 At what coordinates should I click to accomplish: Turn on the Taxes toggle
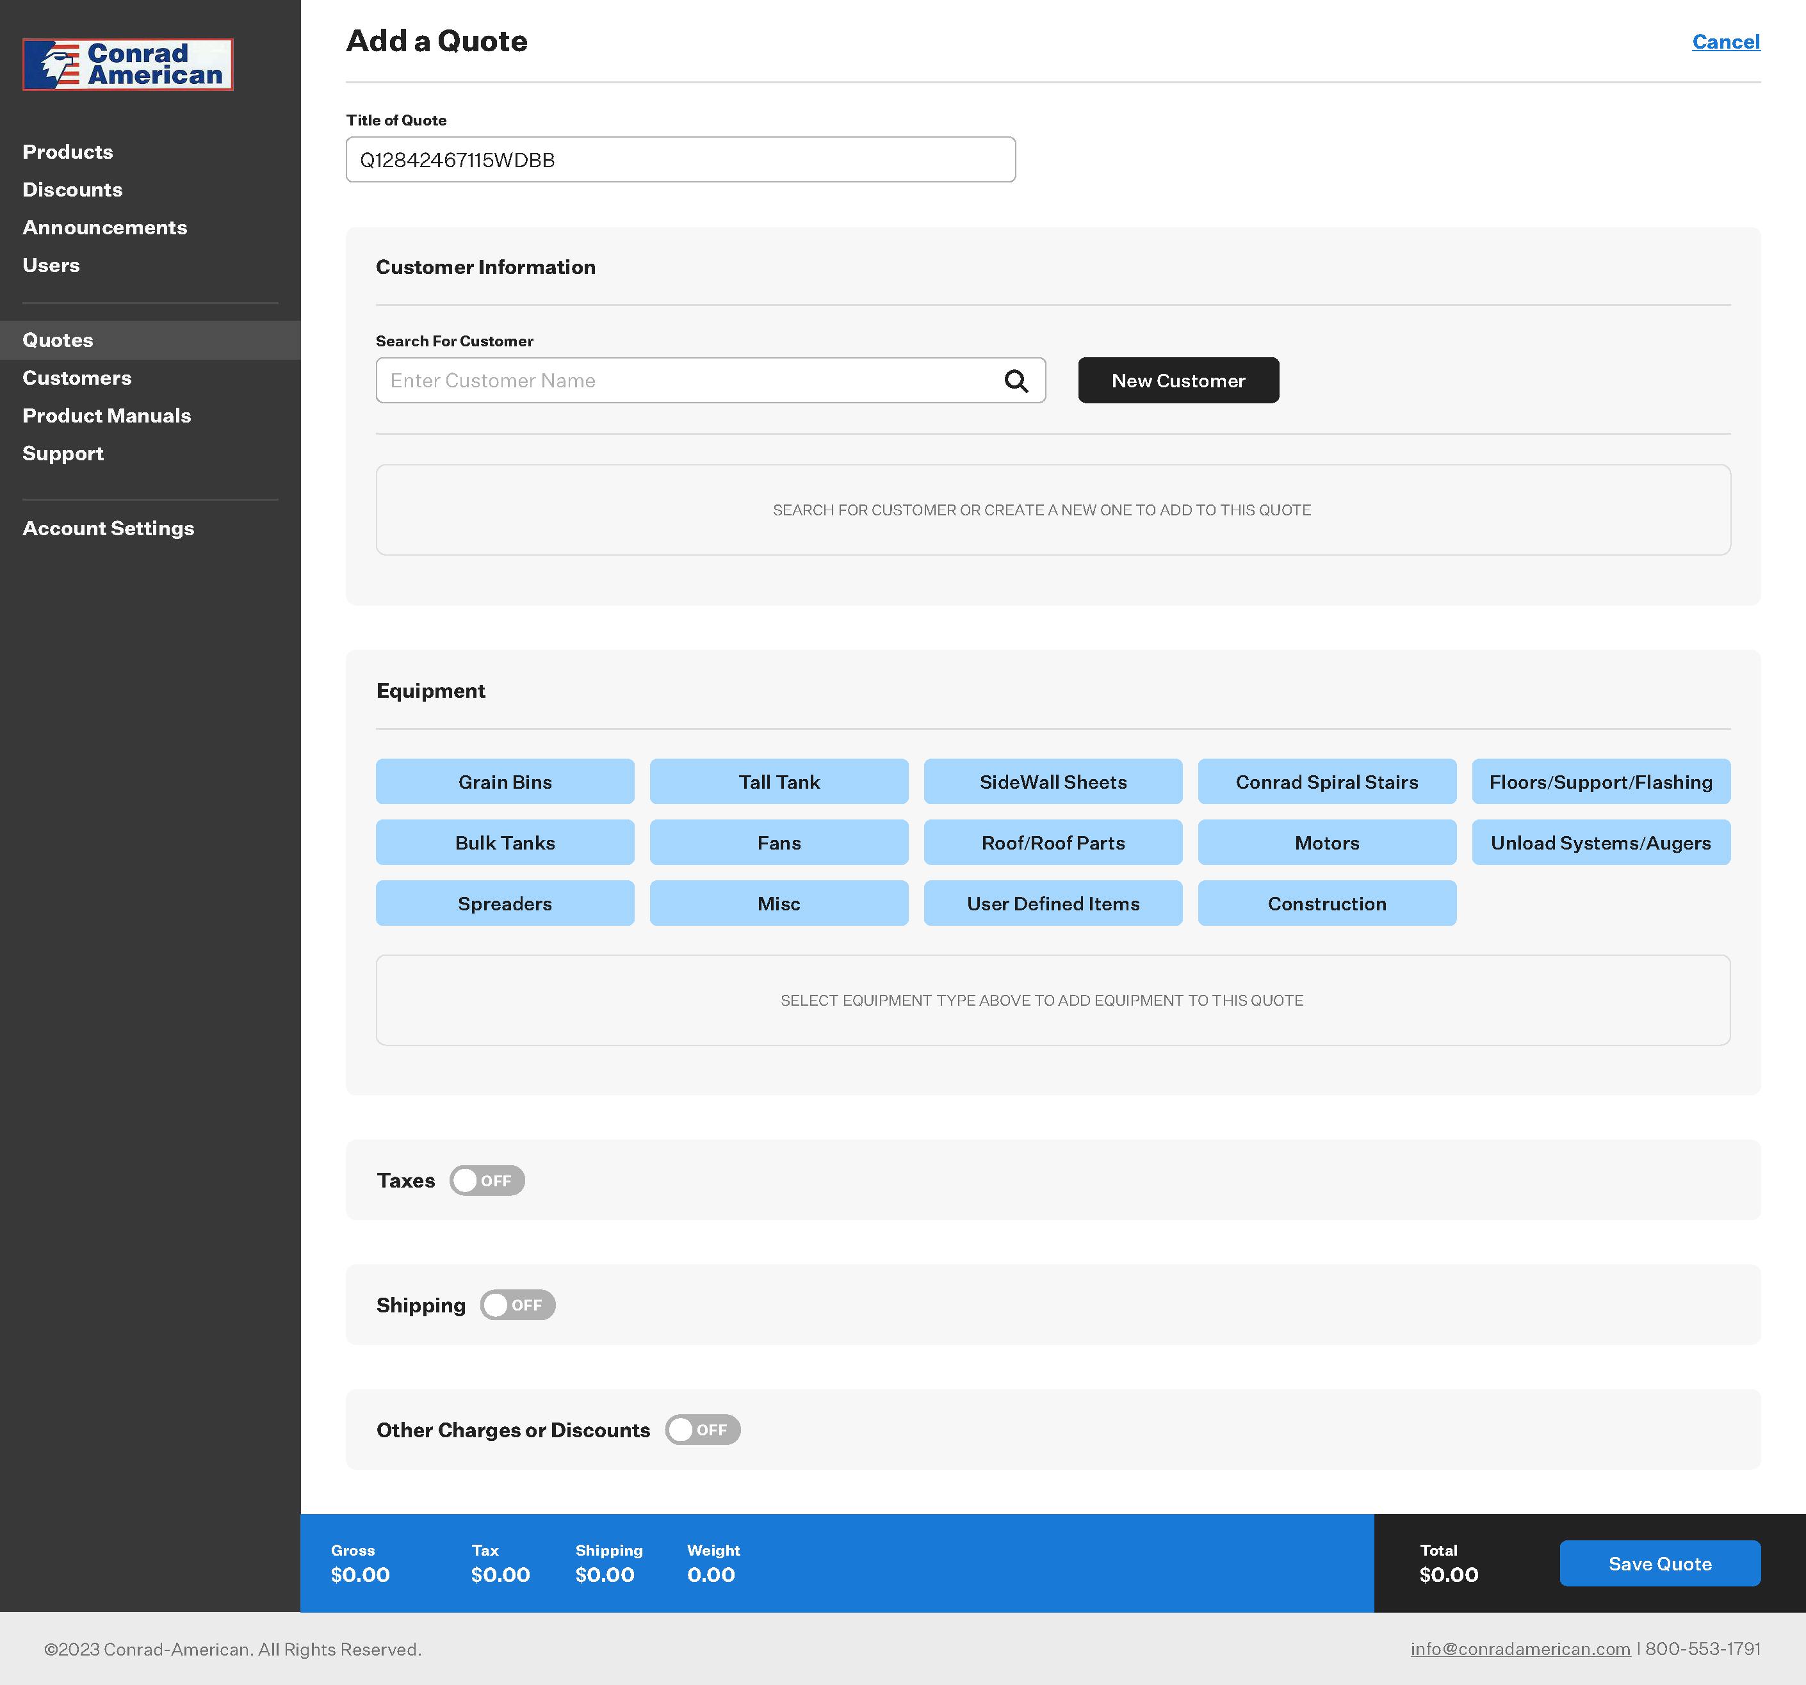point(487,1180)
